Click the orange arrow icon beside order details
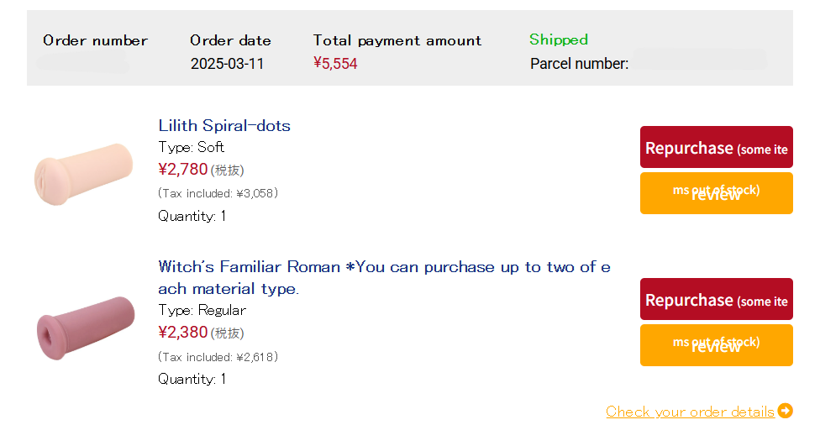Image resolution: width=820 pixels, height=446 pixels. coord(785,411)
